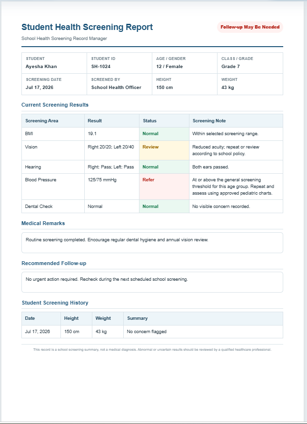Click the 'Current Screening Results' heading
Image resolution: width=307 pixels, height=424 pixels.
point(55,105)
